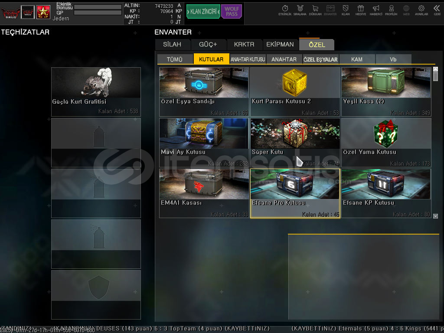Open the Dükkan shop cart icon
444x333 pixels.
(x=315, y=10)
